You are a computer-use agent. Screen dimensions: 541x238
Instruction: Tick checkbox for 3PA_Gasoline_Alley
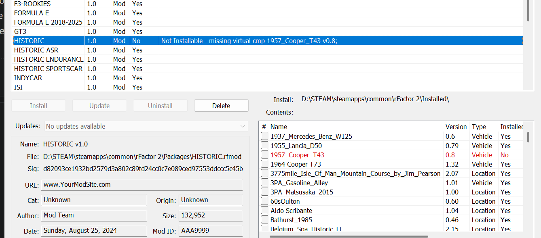pos(264,183)
